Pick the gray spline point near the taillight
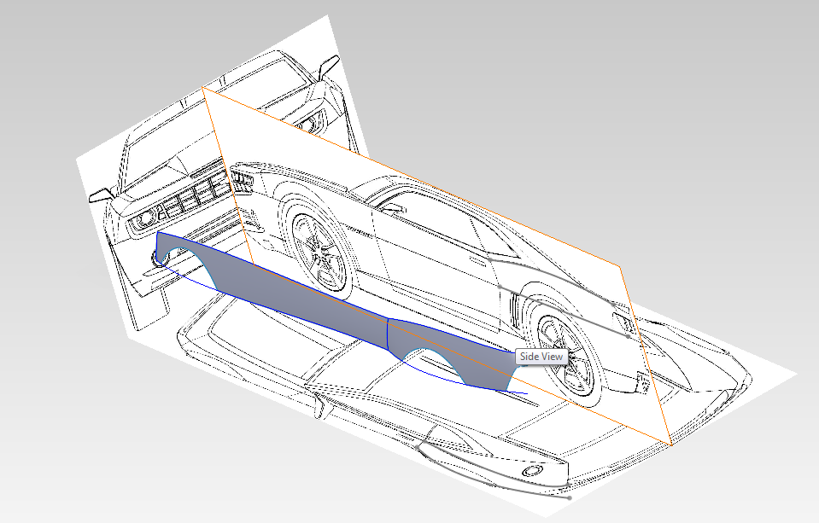Screen dimensions: 819x523 point(629,336)
